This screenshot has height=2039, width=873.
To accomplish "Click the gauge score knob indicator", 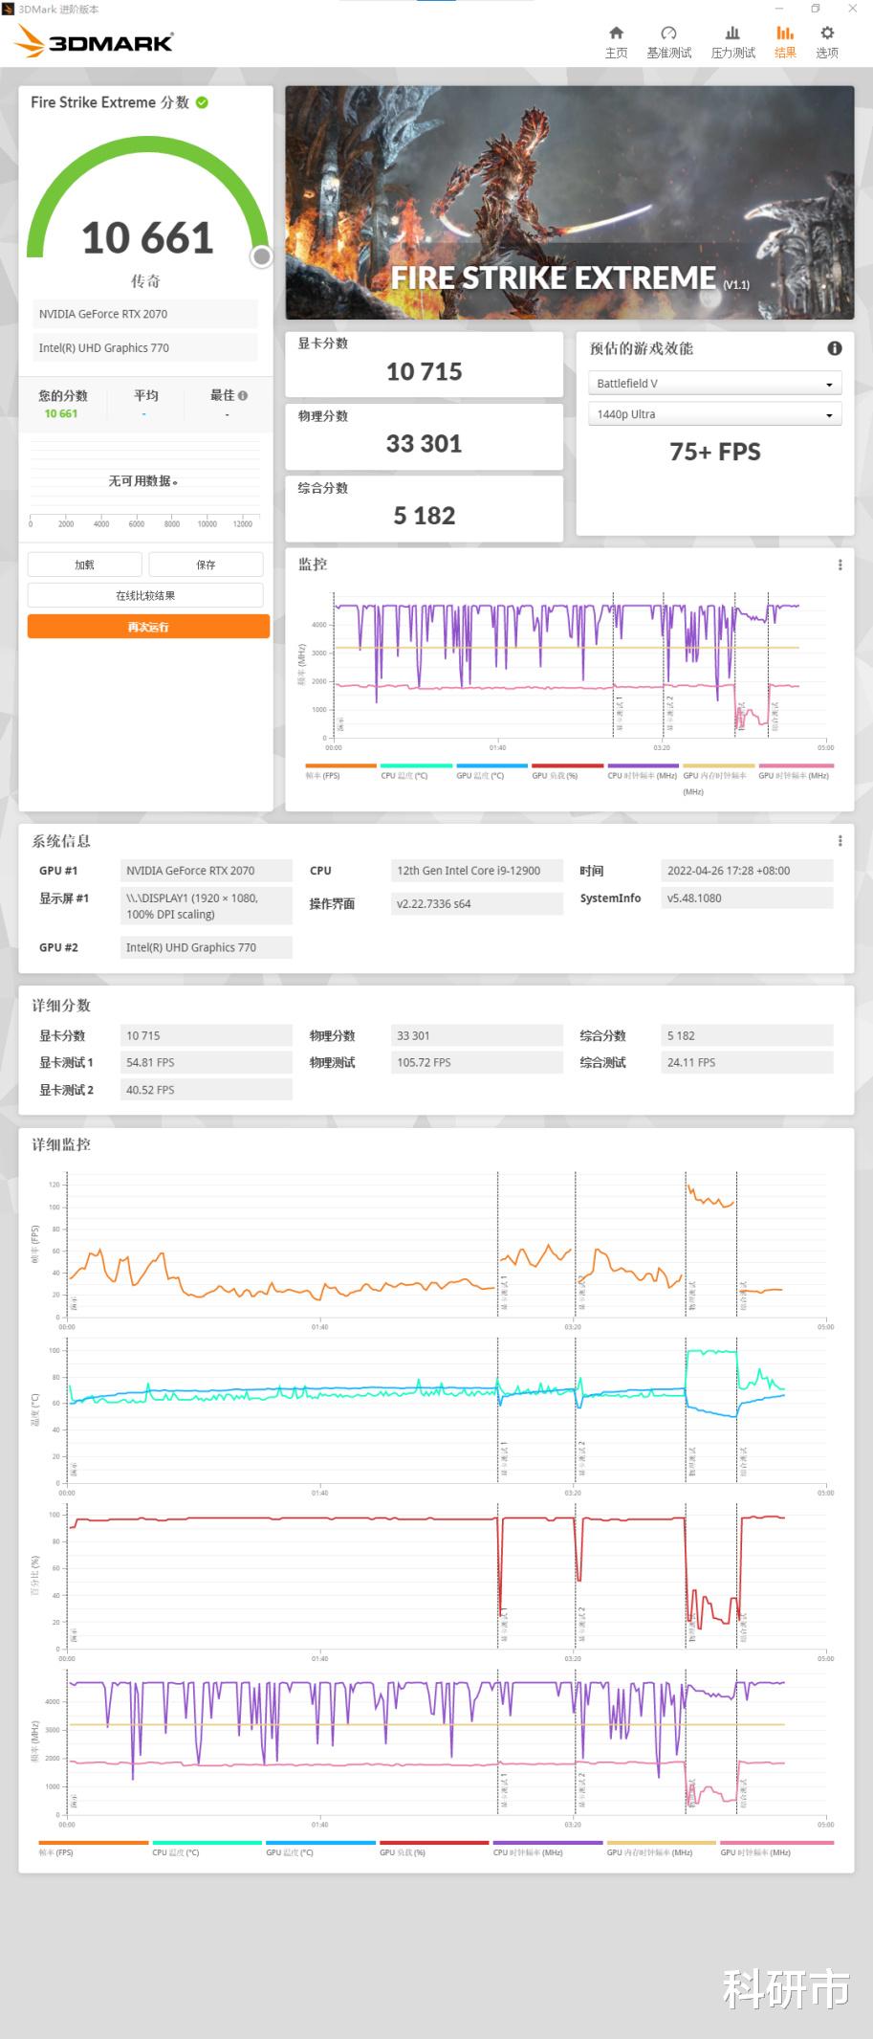I will (261, 256).
